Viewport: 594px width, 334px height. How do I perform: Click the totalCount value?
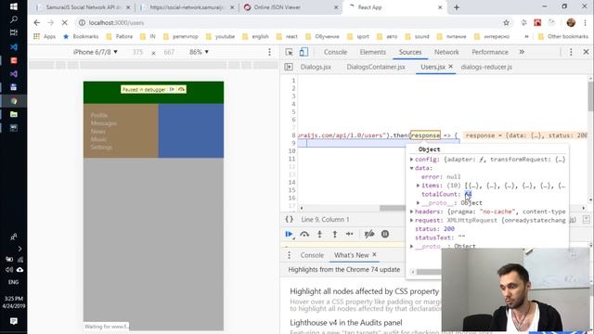pyautogui.click(x=468, y=194)
